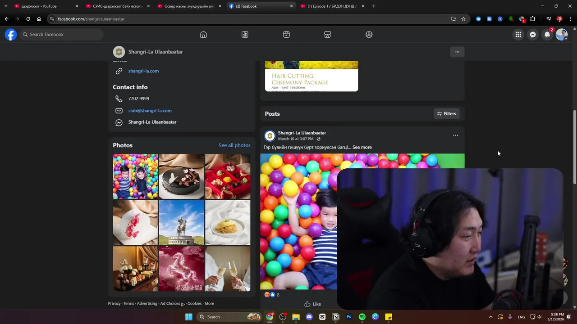Open the Hair Cutting Ceremony Package image
Screen dimensions: 577x324
coord(311,76)
